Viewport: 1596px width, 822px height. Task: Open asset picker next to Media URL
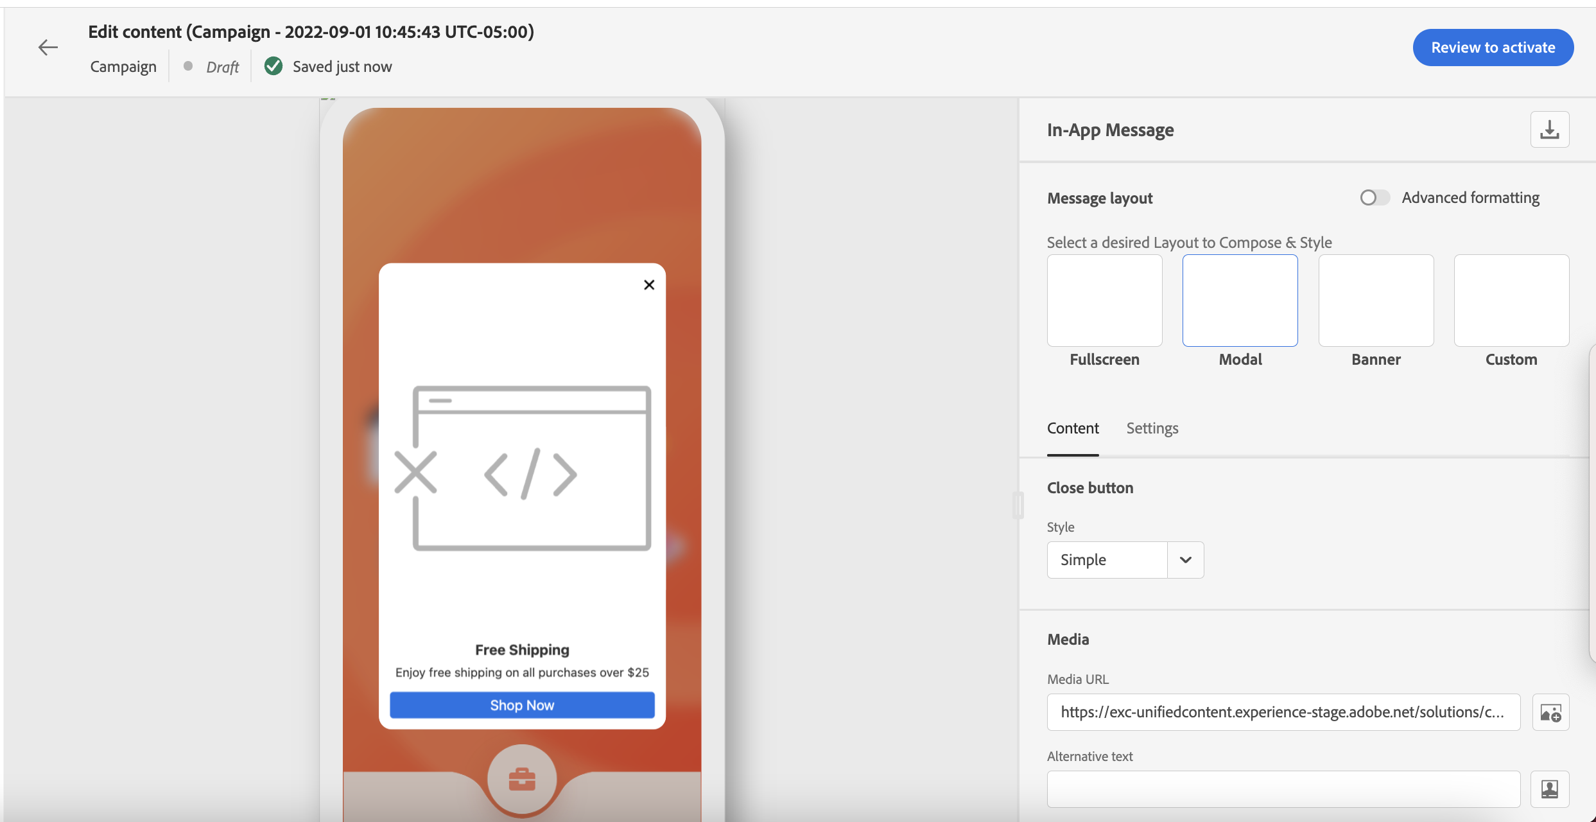click(x=1550, y=712)
